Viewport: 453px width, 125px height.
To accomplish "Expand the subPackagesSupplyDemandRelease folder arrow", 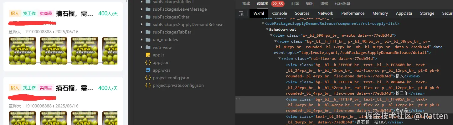I will tap(142, 24).
